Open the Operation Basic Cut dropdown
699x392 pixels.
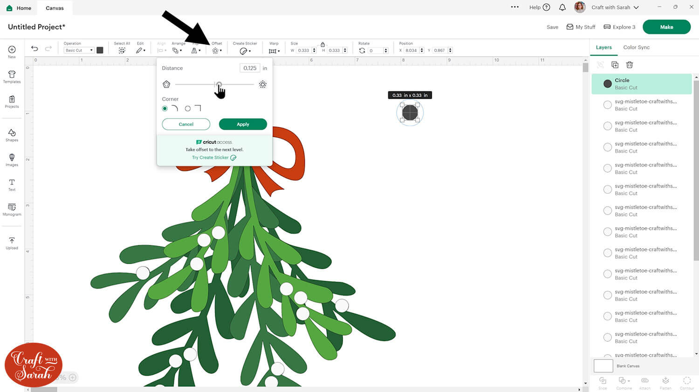point(79,50)
